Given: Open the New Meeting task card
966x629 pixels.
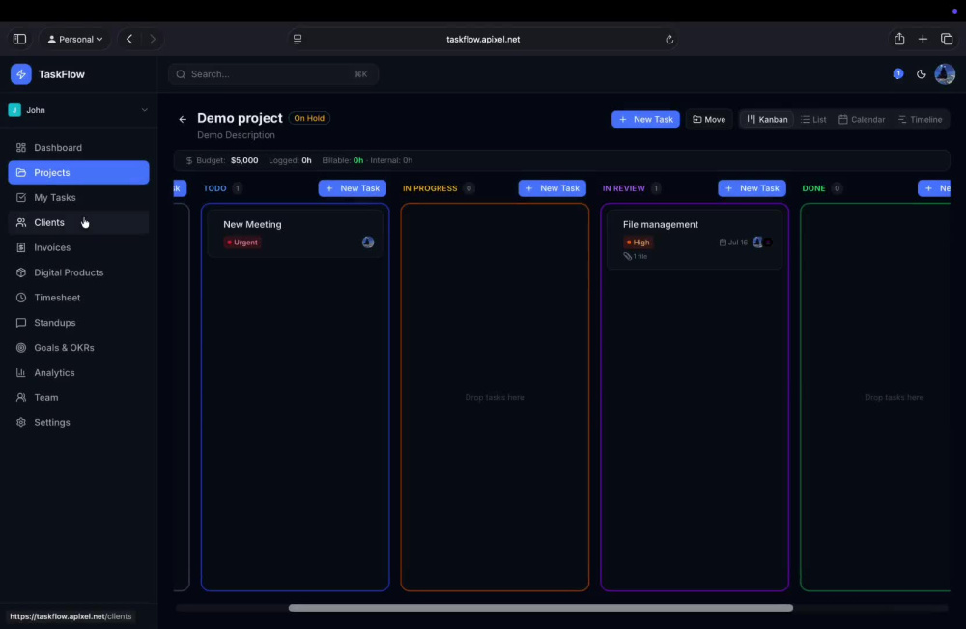Looking at the screenshot, I should [296, 233].
